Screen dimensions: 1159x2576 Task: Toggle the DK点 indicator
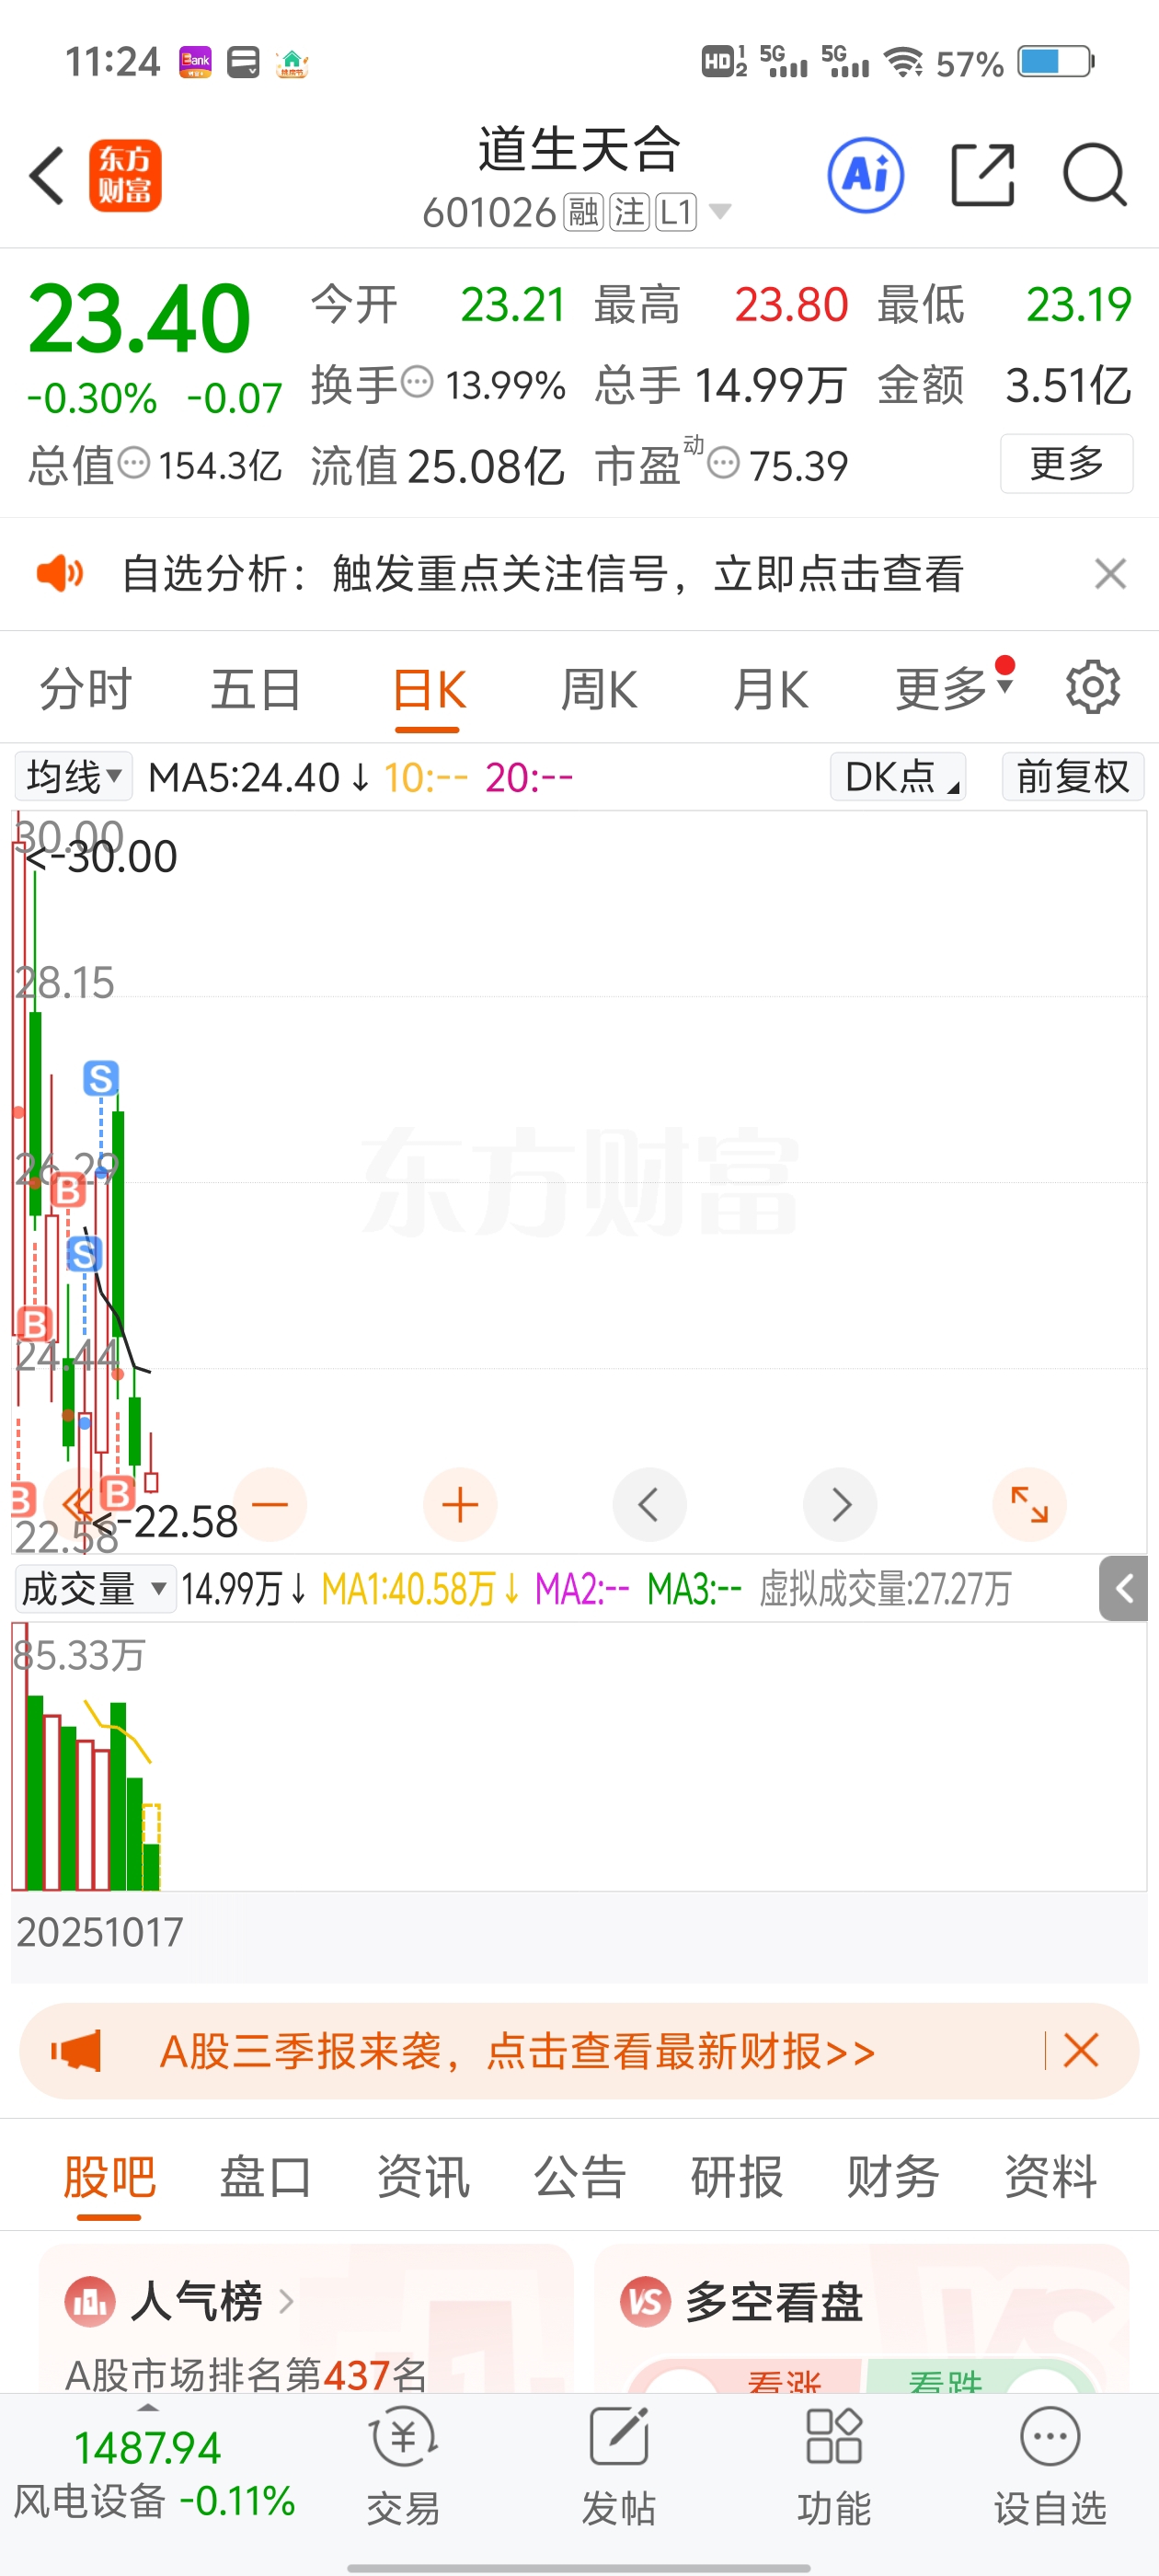pos(898,776)
